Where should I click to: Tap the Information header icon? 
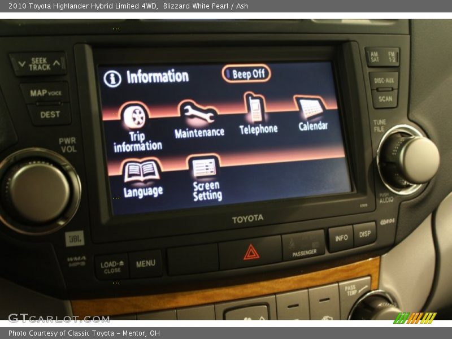[x=112, y=79]
